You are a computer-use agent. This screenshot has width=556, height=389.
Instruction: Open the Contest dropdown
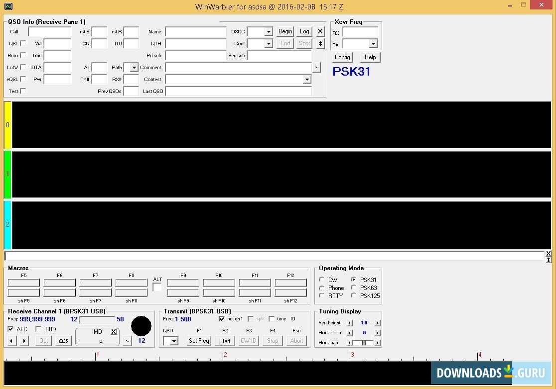307,79
